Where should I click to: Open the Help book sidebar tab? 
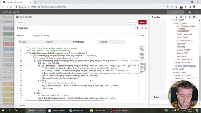tap(181, 17)
